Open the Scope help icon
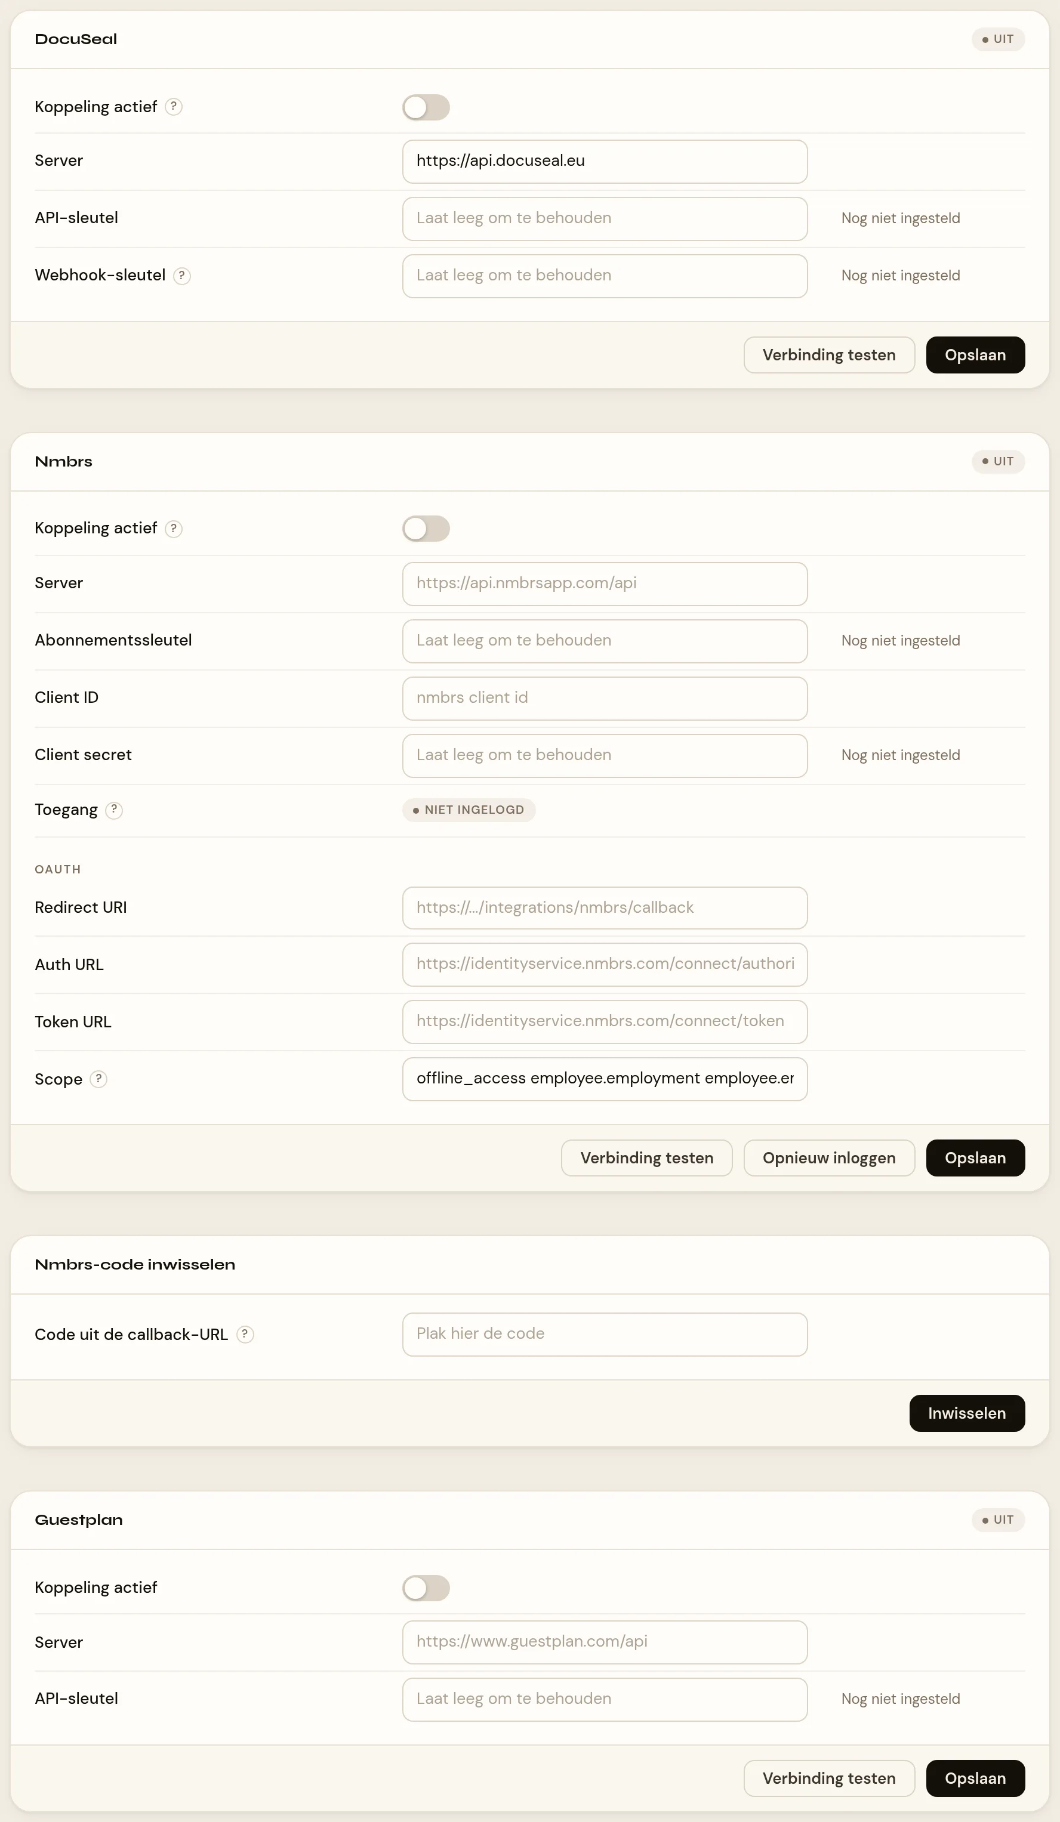The height and width of the screenshot is (1822, 1060). tap(99, 1079)
